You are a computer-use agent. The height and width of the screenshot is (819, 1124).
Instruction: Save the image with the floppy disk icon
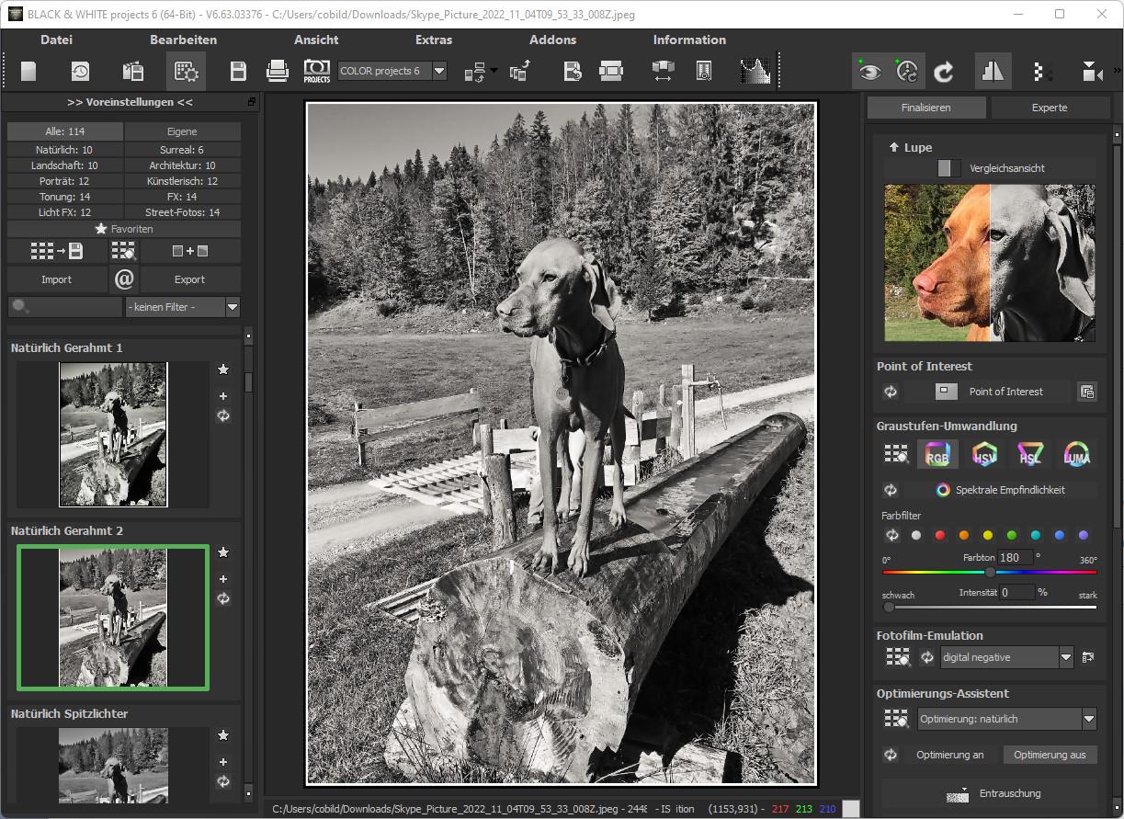click(238, 72)
